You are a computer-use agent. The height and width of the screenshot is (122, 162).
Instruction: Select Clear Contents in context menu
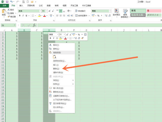click(58, 72)
